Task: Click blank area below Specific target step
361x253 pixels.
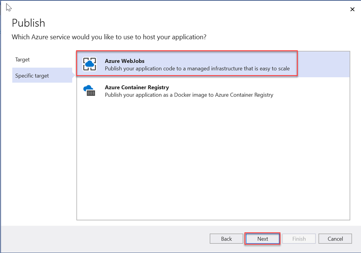Action: pos(42,149)
